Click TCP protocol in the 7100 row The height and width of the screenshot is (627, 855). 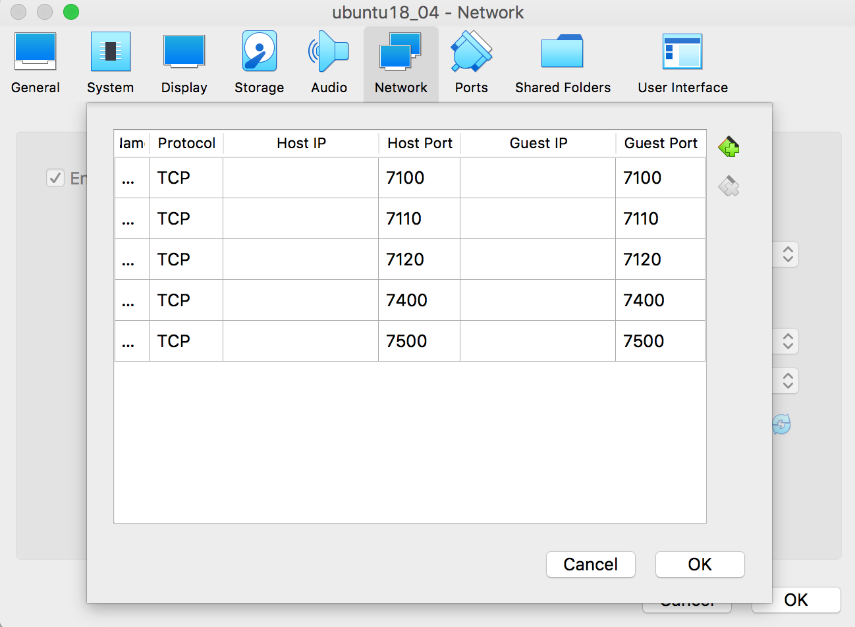pos(186,178)
